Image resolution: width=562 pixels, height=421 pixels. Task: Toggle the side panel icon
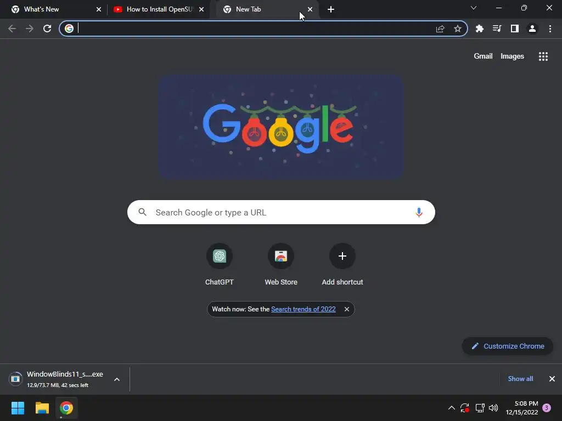coord(515,29)
